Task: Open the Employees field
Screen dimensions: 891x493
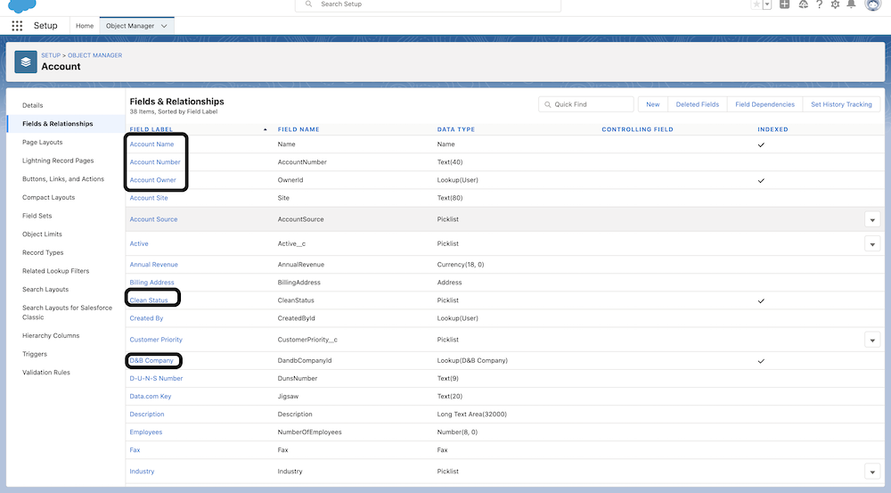Action: click(146, 432)
